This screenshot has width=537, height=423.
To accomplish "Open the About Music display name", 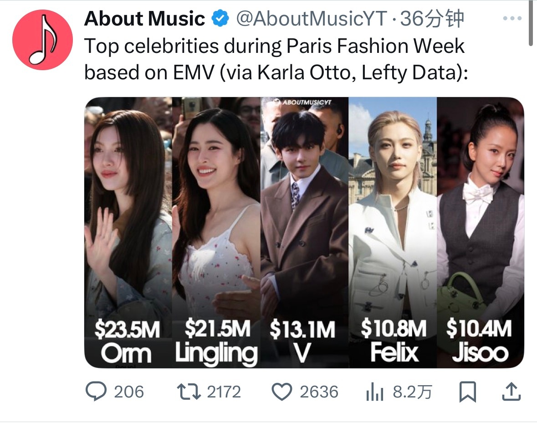I will (x=144, y=19).
